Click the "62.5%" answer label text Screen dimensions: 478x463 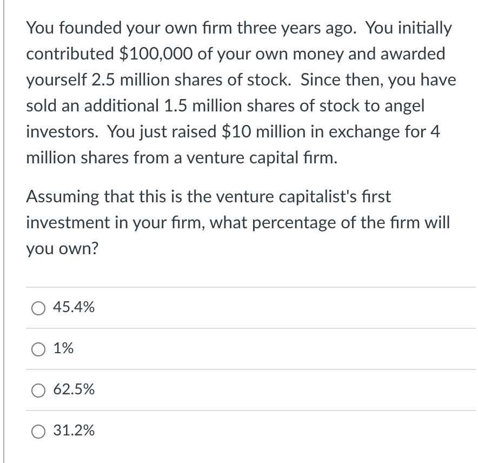click(x=74, y=389)
